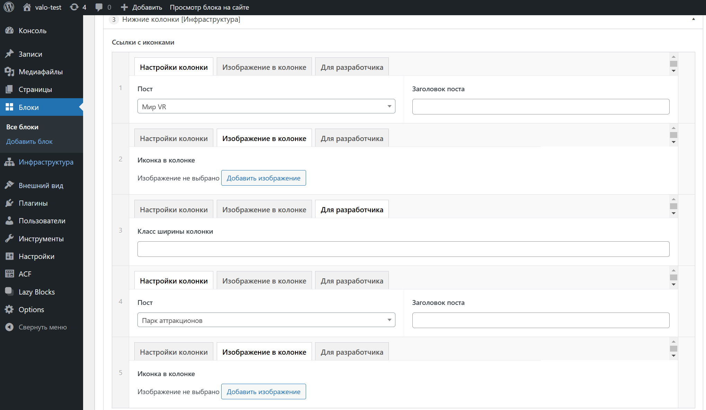Click row 1 scrollbar down arrow
Image resolution: width=706 pixels, height=410 pixels.
[x=673, y=71]
